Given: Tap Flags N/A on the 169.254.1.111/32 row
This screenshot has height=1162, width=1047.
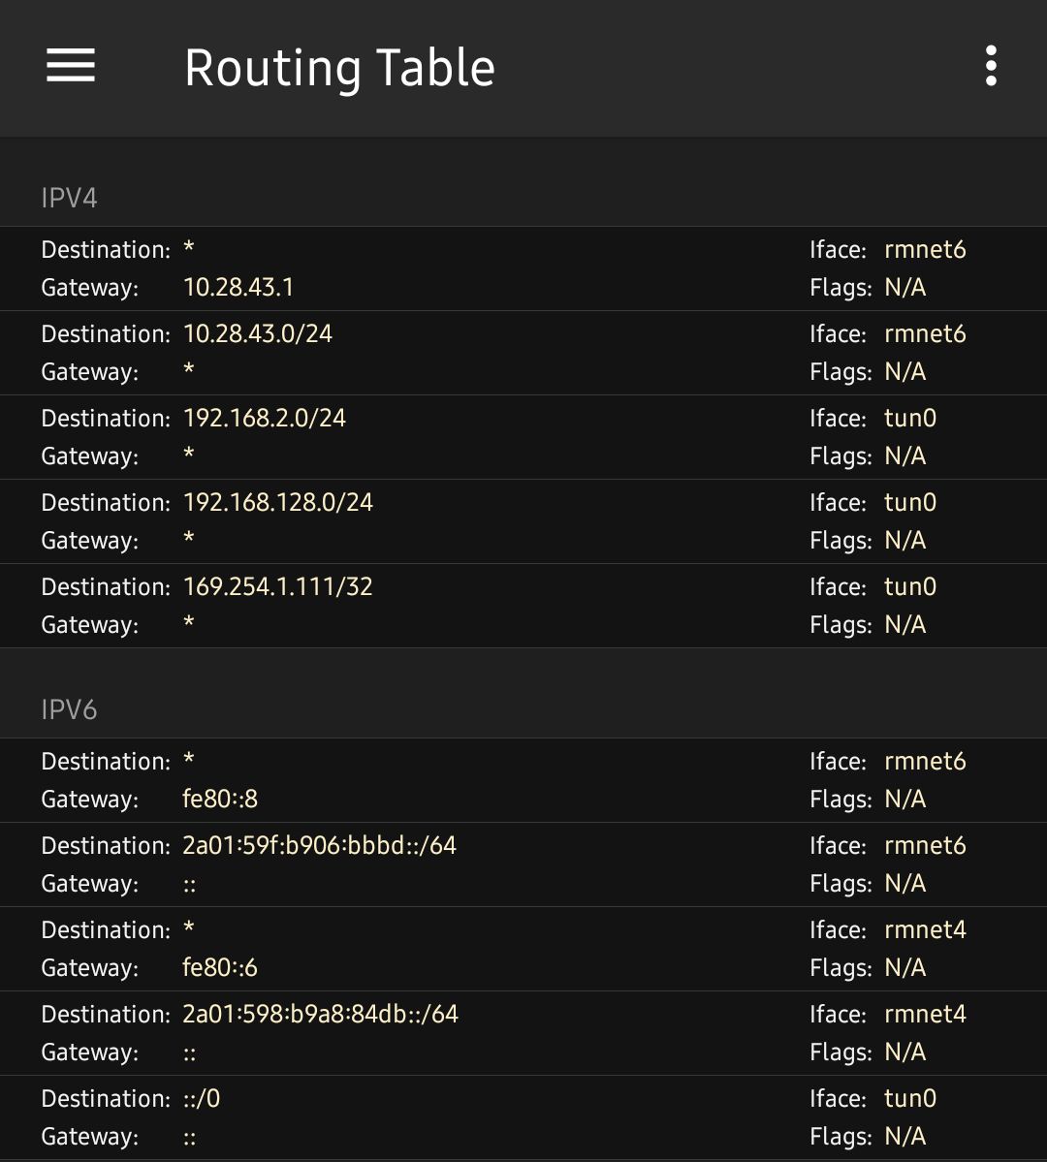Looking at the screenshot, I should pos(904,625).
